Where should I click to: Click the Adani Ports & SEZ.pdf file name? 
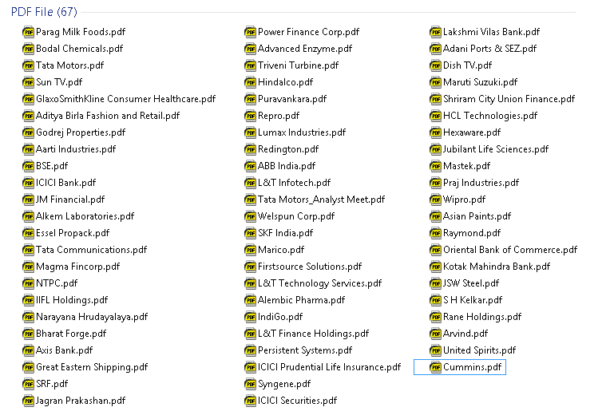489,49
